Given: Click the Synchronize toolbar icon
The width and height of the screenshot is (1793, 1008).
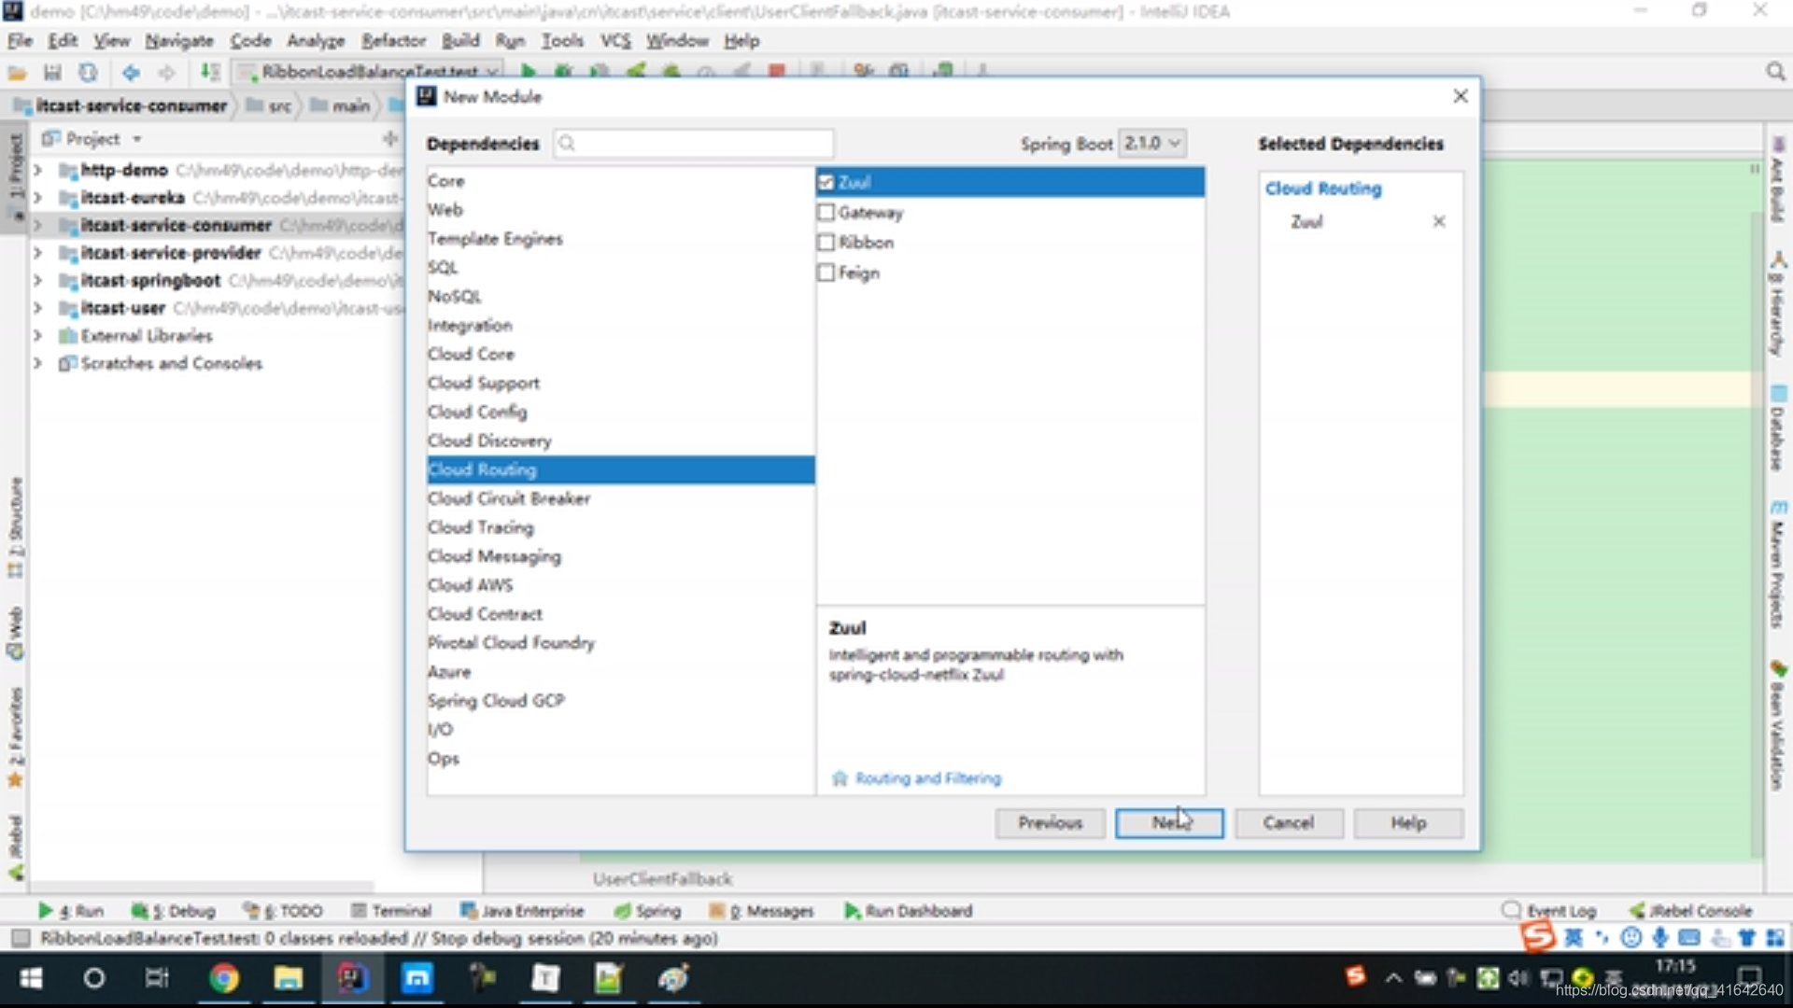Looking at the screenshot, I should (88, 73).
